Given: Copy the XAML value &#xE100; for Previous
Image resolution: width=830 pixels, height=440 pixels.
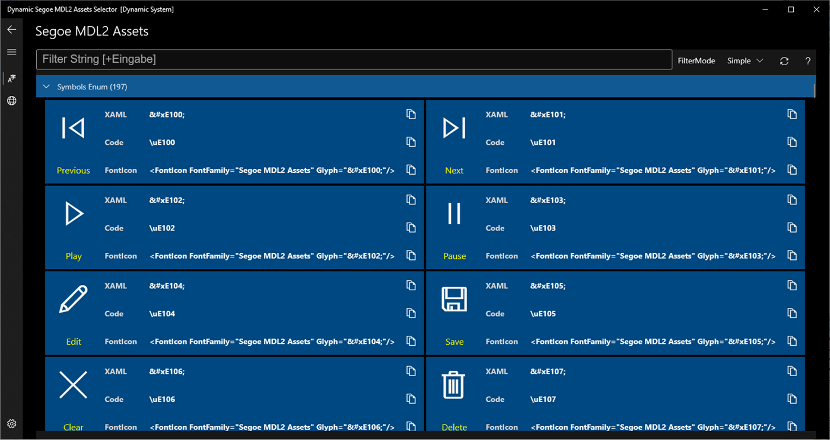Looking at the screenshot, I should click(x=411, y=114).
